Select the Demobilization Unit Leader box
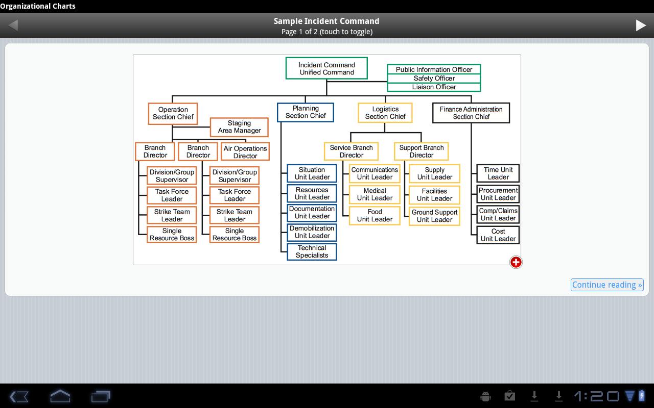 click(312, 232)
